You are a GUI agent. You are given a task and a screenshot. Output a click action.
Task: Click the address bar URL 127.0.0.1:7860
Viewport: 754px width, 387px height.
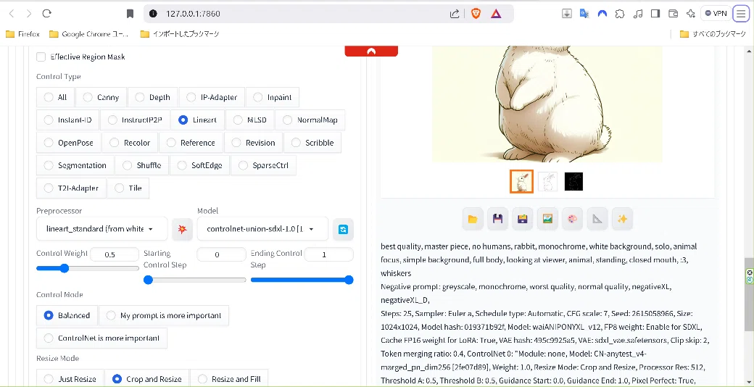coord(193,14)
